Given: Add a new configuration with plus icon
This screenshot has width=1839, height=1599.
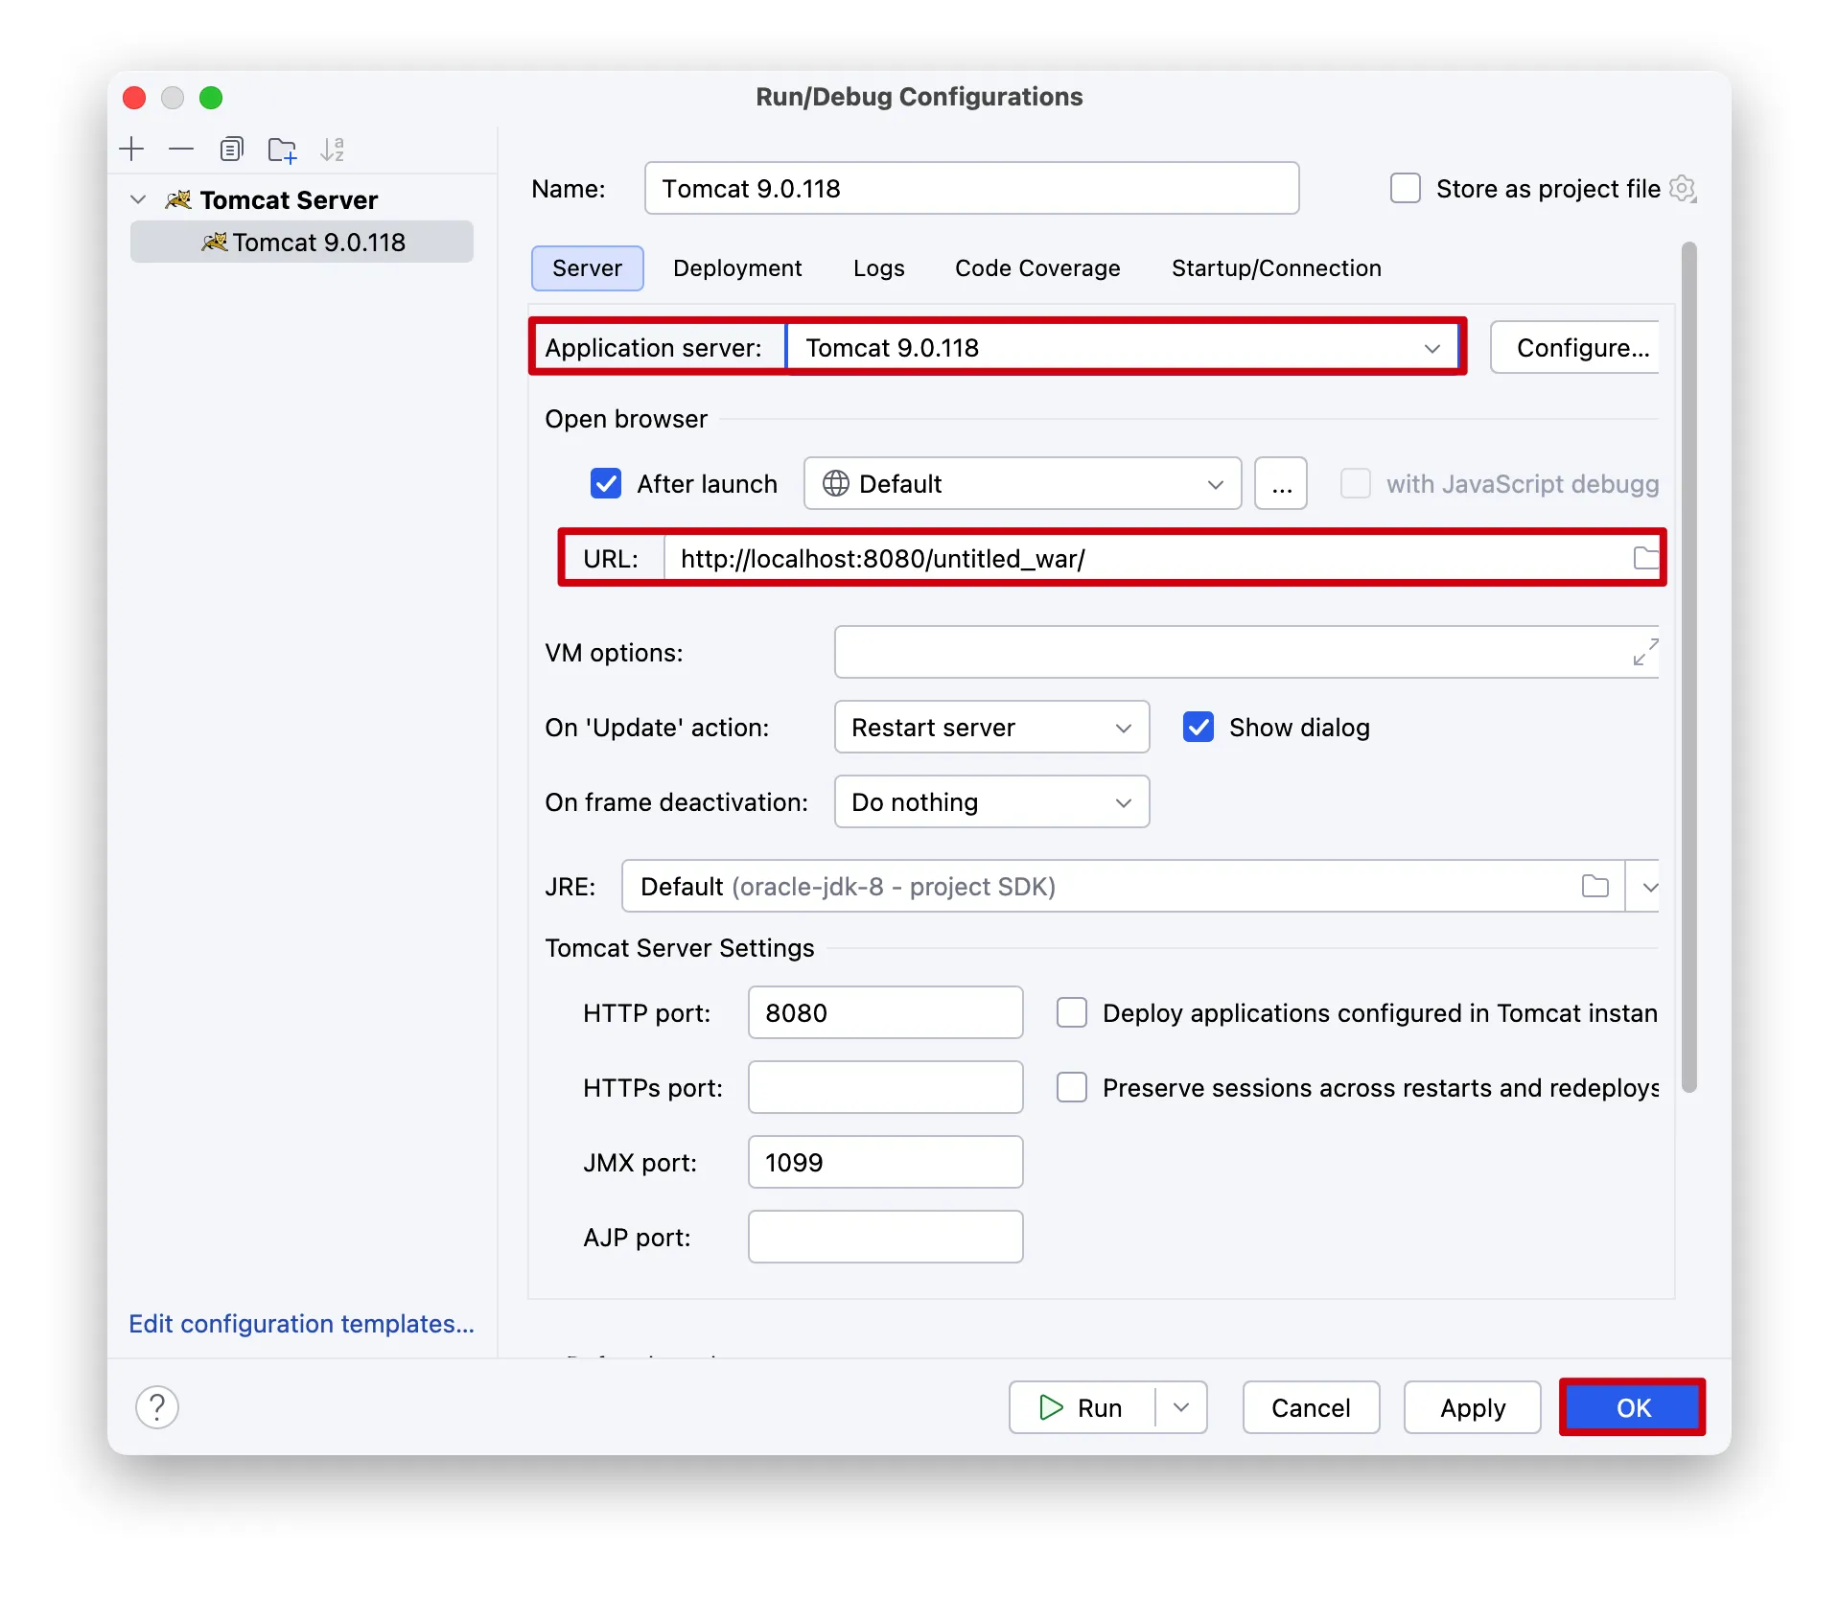Looking at the screenshot, I should [131, 150].
